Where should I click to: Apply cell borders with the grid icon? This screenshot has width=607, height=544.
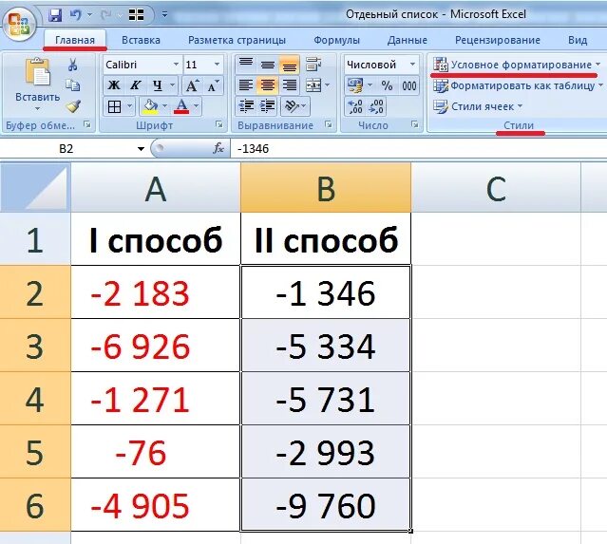pos(115,106)
